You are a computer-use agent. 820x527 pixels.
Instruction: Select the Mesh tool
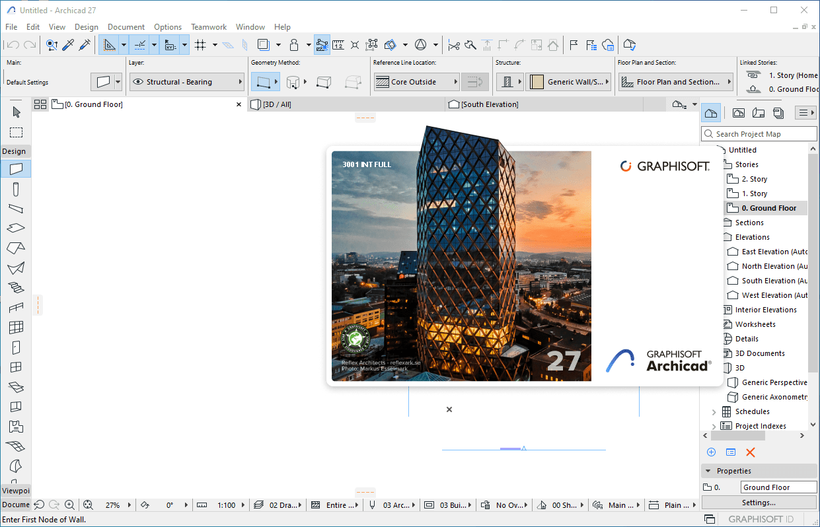17,446
